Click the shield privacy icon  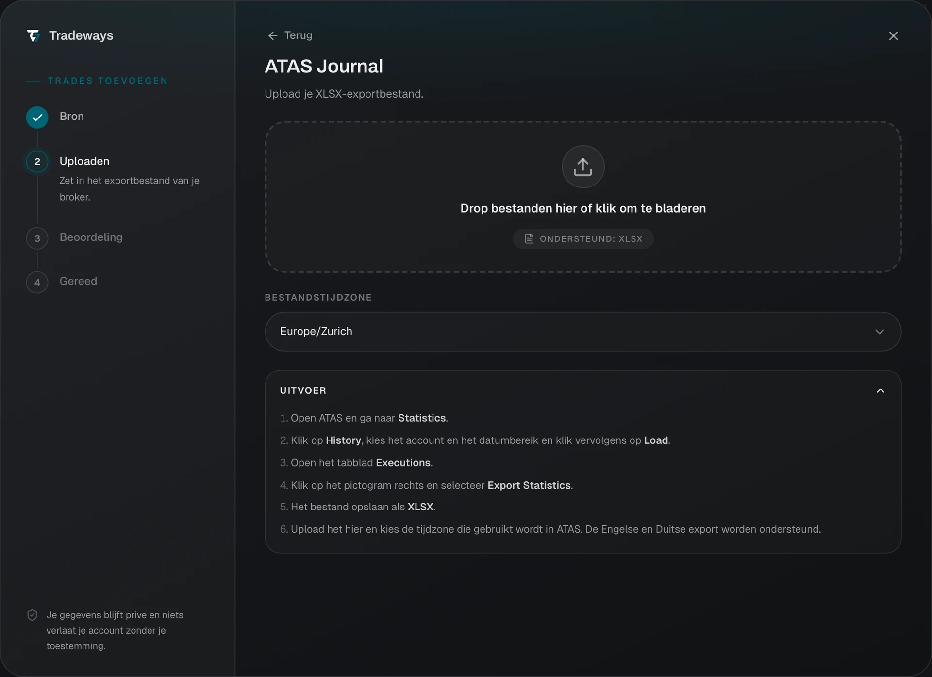coord(32,615)
